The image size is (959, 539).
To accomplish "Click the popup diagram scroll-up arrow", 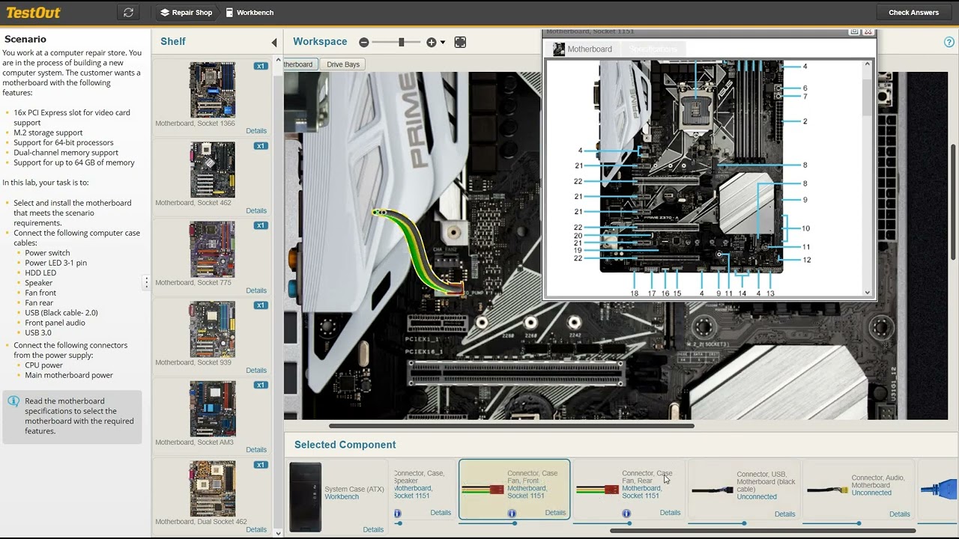I will (x=868, y=64).
